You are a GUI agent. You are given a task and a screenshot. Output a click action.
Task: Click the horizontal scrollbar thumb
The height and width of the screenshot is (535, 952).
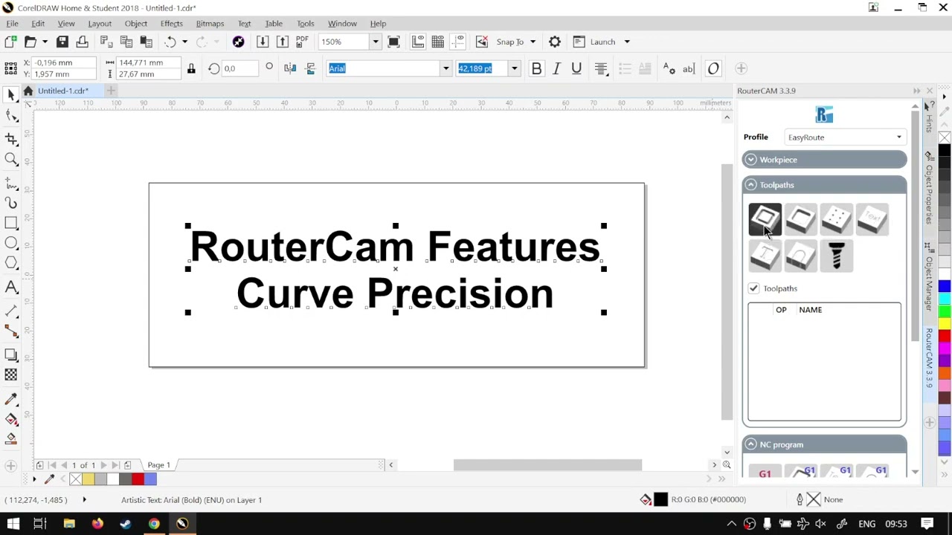coord(547,465)
